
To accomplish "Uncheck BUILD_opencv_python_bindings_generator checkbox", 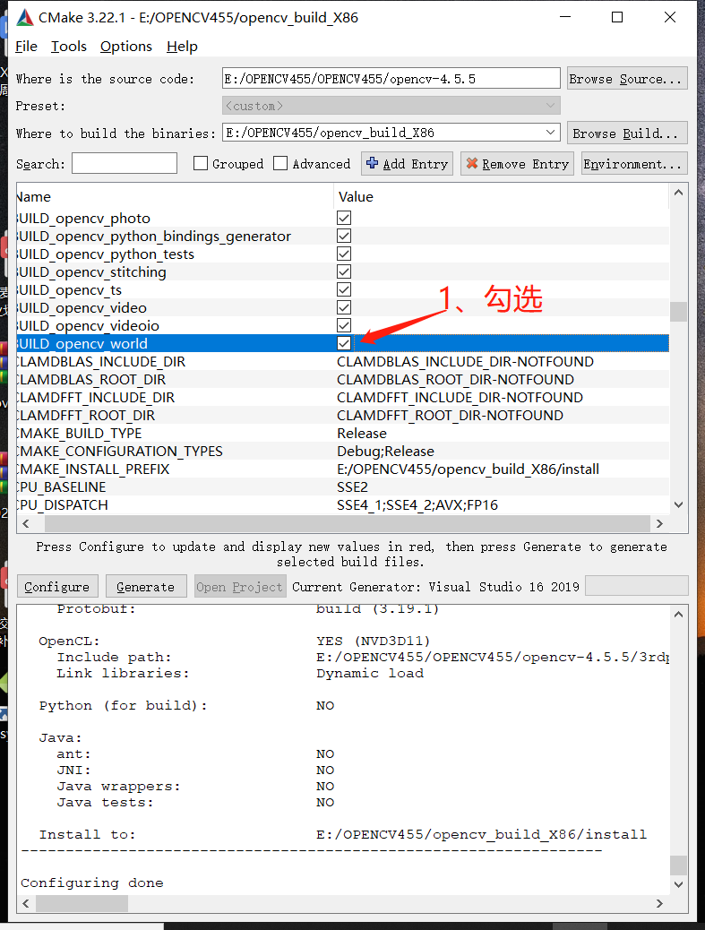I will point(344,236).
